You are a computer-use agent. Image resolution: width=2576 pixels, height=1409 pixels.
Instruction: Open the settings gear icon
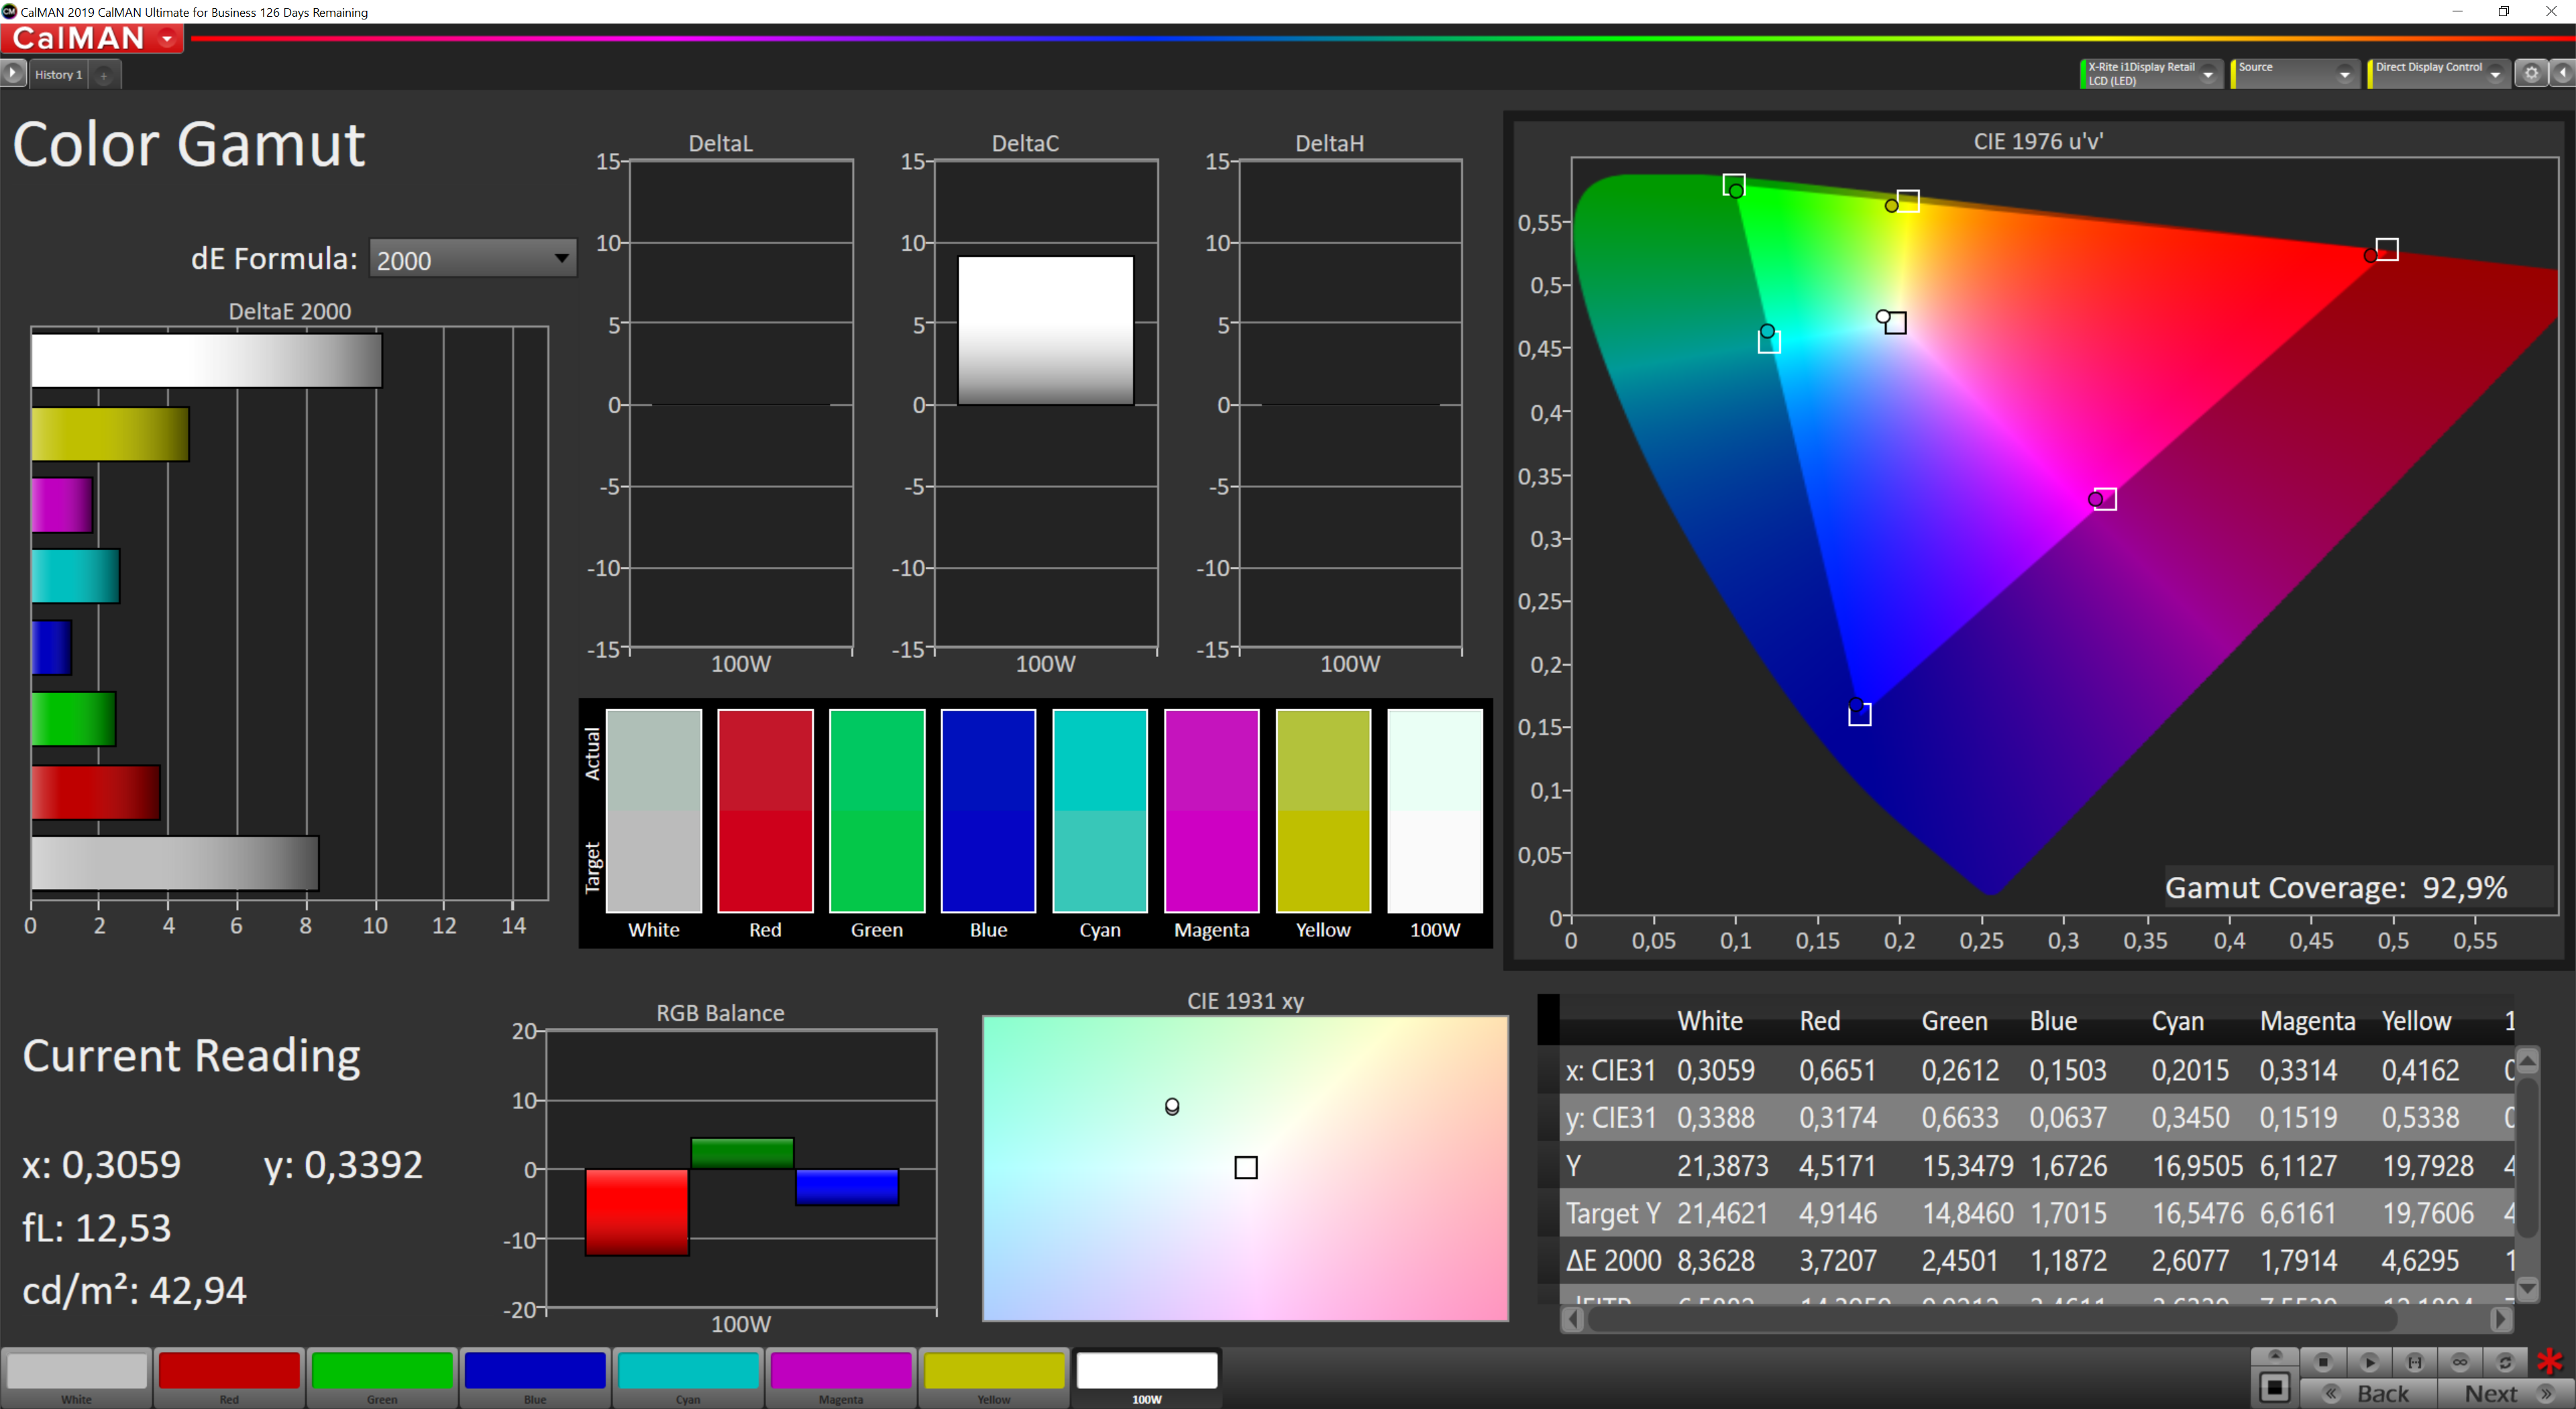(2531, 73)
